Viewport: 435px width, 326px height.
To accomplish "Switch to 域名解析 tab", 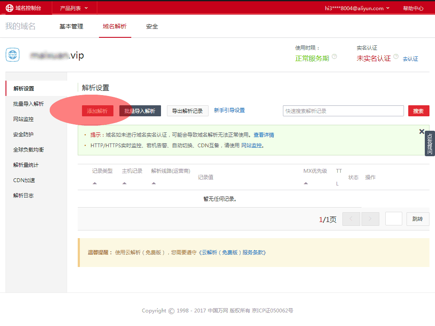I will (115, 26).
